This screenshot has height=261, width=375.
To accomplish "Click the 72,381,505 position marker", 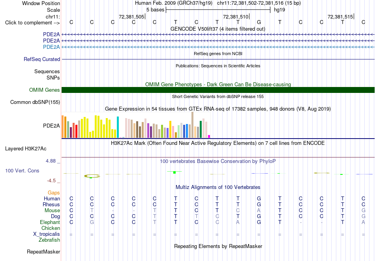I will click(131, 17).
